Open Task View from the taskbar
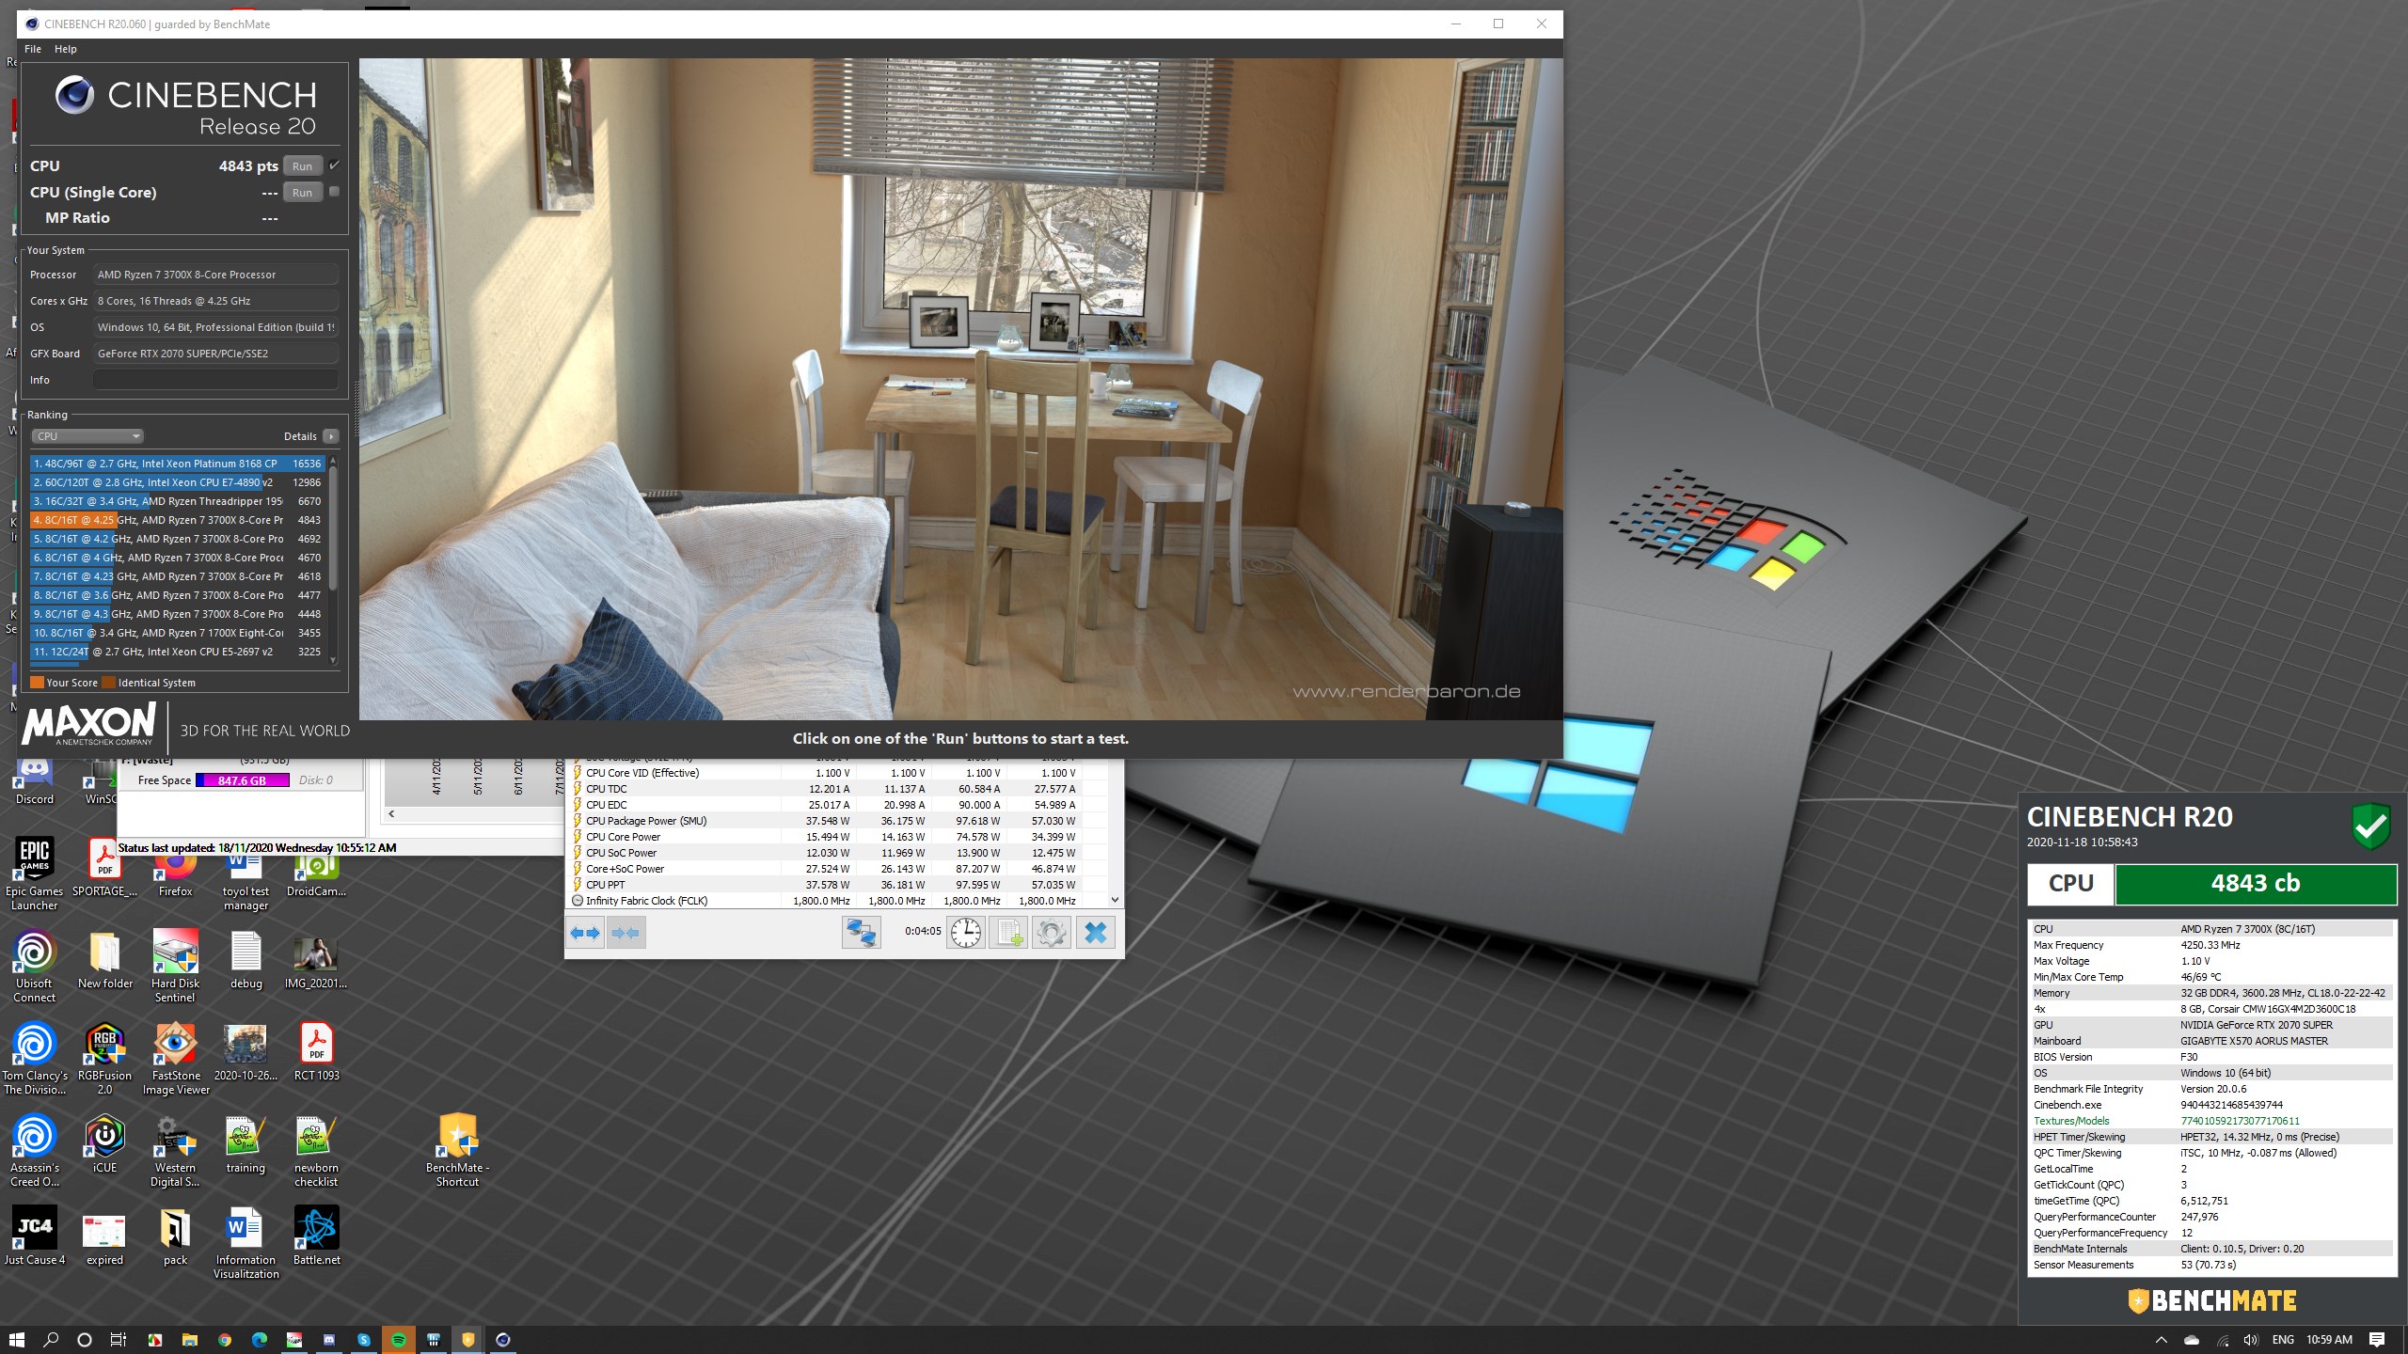Image resolution: width=2408 pixels, height=1354 pixels. click(x=119, y=1340)
